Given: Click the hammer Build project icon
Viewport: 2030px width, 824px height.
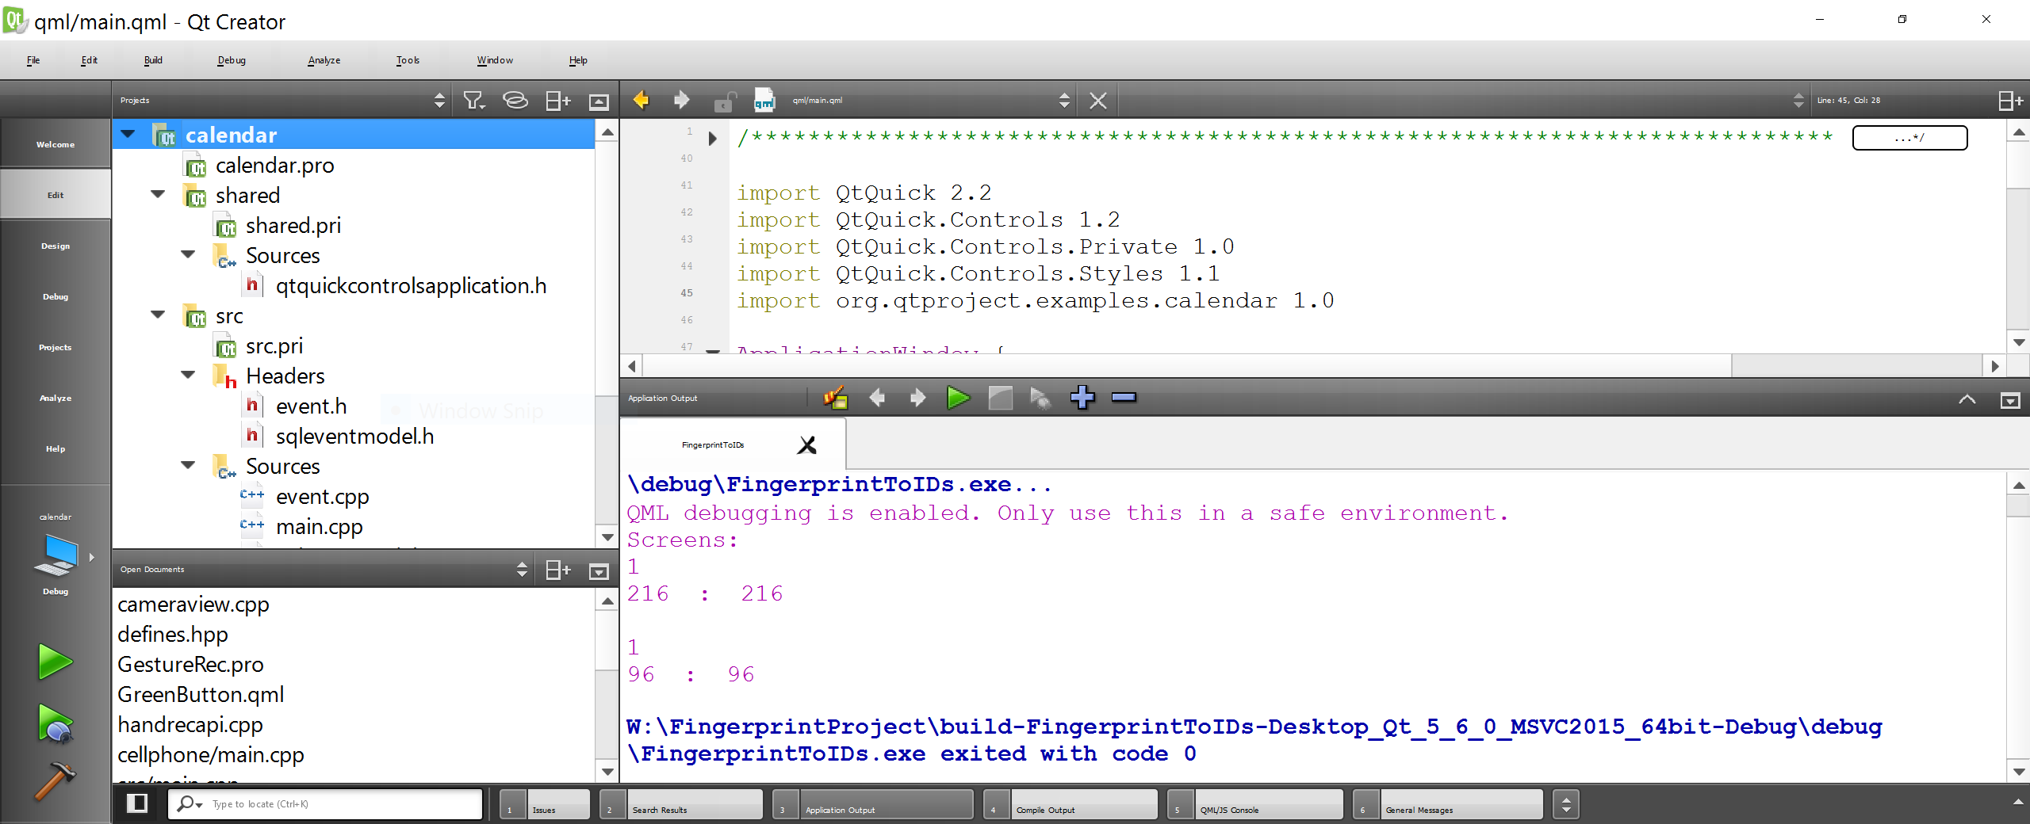Looking at the screenshot, I should [x=55, y=781].
